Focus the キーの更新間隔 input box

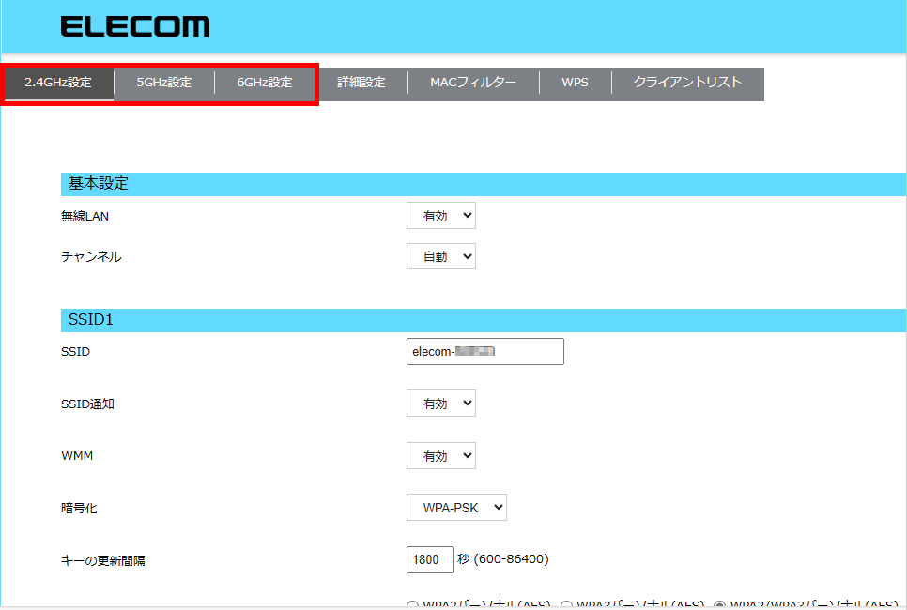click(x=430, y=559)
